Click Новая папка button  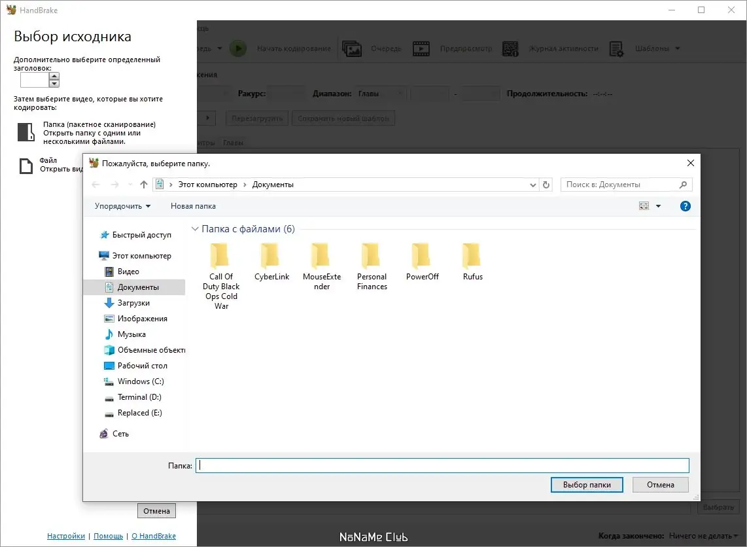[x=193, y=206]
